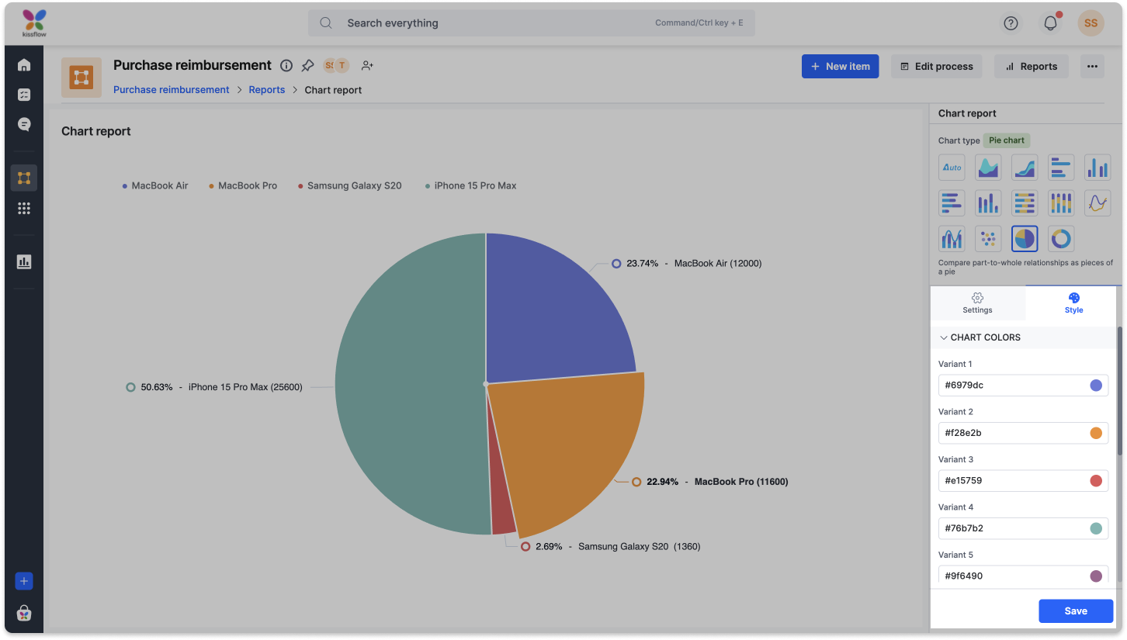Select the 100% stacked column chart type
Viewport: 1127px width, 640px height.
(x=1061, y=203)
